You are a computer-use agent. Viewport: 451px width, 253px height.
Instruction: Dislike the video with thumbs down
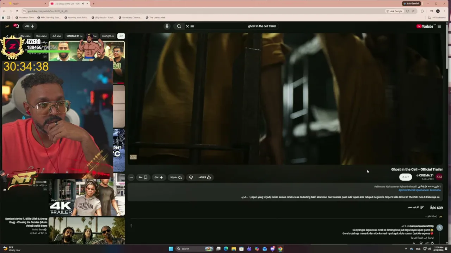191,177
